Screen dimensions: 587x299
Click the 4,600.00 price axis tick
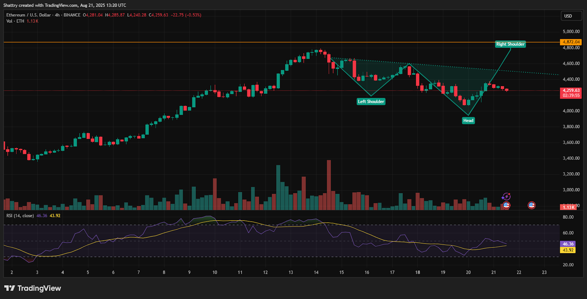point(571,63)
